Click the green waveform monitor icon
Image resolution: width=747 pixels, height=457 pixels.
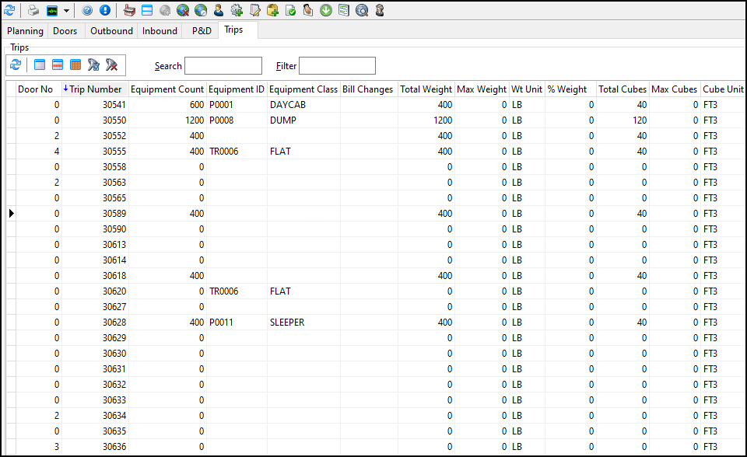tap(52, 10)
